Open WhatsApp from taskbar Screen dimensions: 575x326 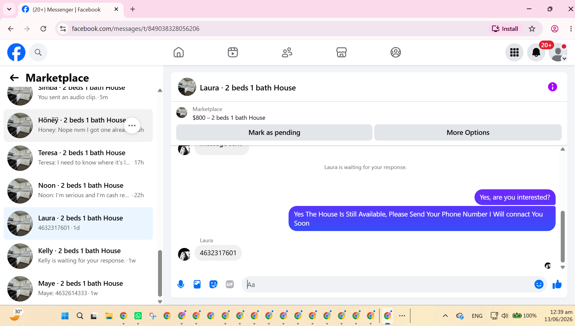(138, 316)
